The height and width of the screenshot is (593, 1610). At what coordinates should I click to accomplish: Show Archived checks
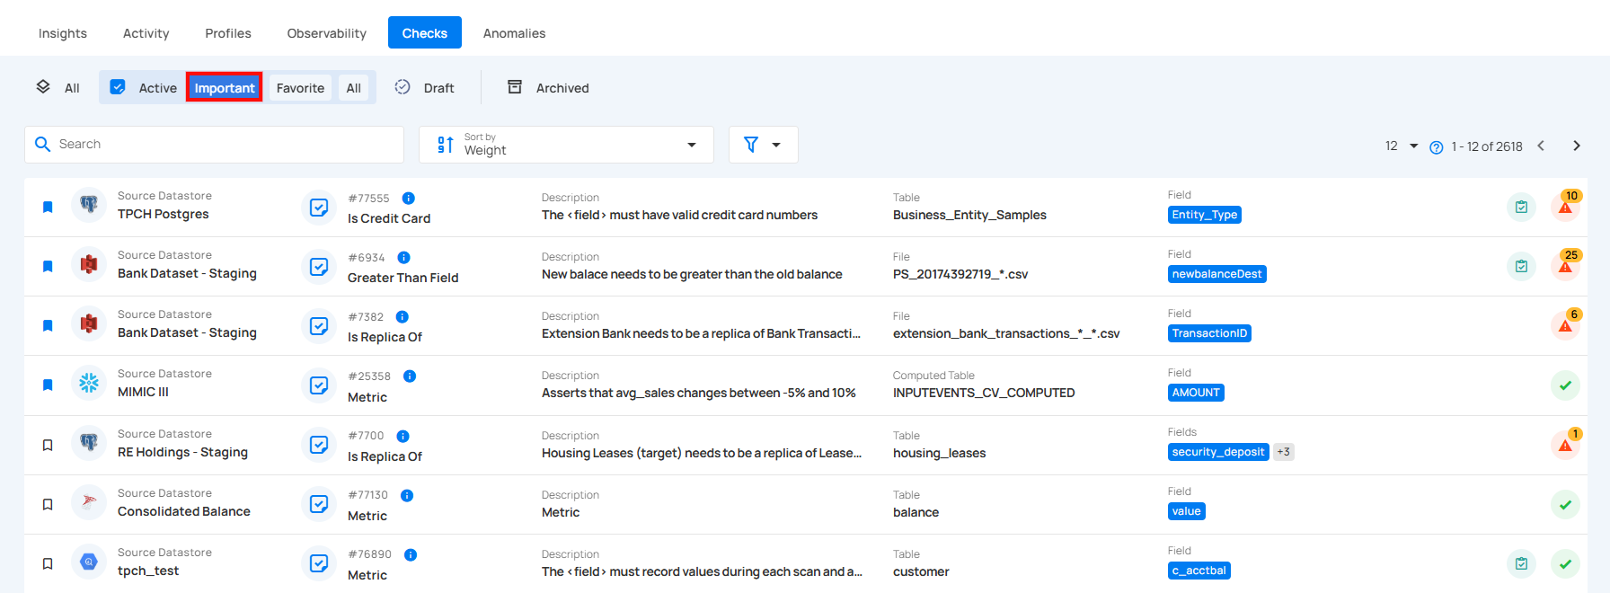click(x=548, y=87)
